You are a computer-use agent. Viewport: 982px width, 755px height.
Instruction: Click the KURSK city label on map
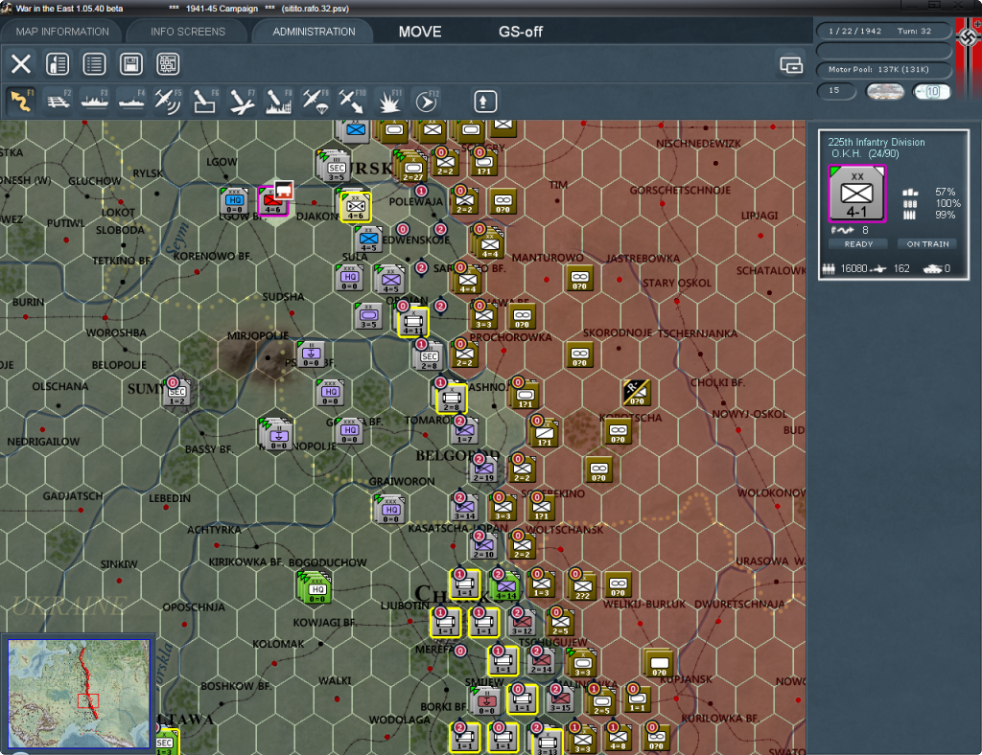pos(369,168)
